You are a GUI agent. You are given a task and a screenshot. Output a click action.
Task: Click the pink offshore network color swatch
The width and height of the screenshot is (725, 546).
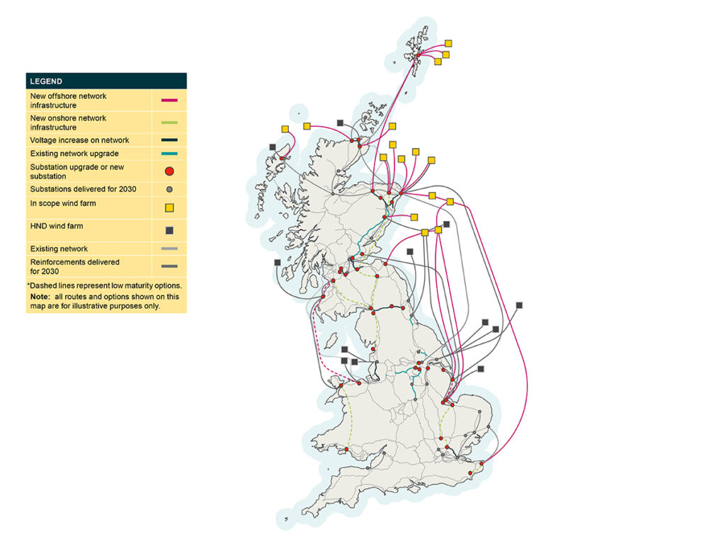click(170, 100)
